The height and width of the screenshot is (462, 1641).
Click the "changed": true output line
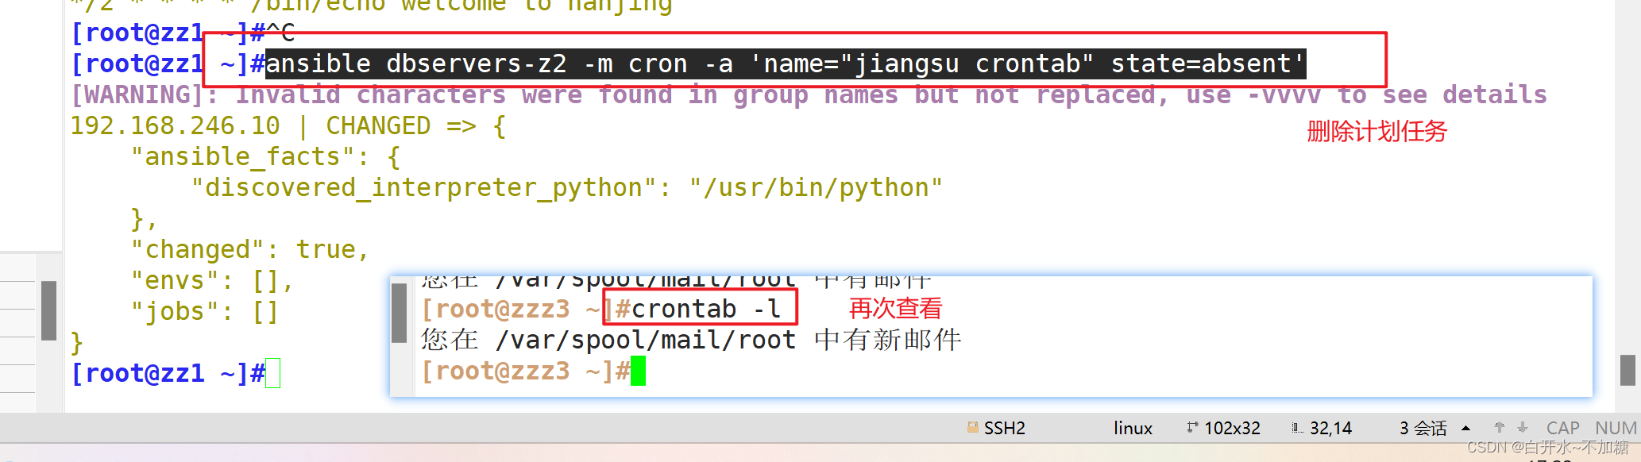pos(250,249)
